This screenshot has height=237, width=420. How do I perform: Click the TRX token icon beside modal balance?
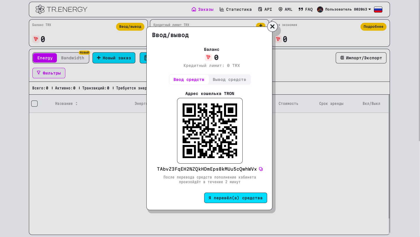tap(208, 57)
